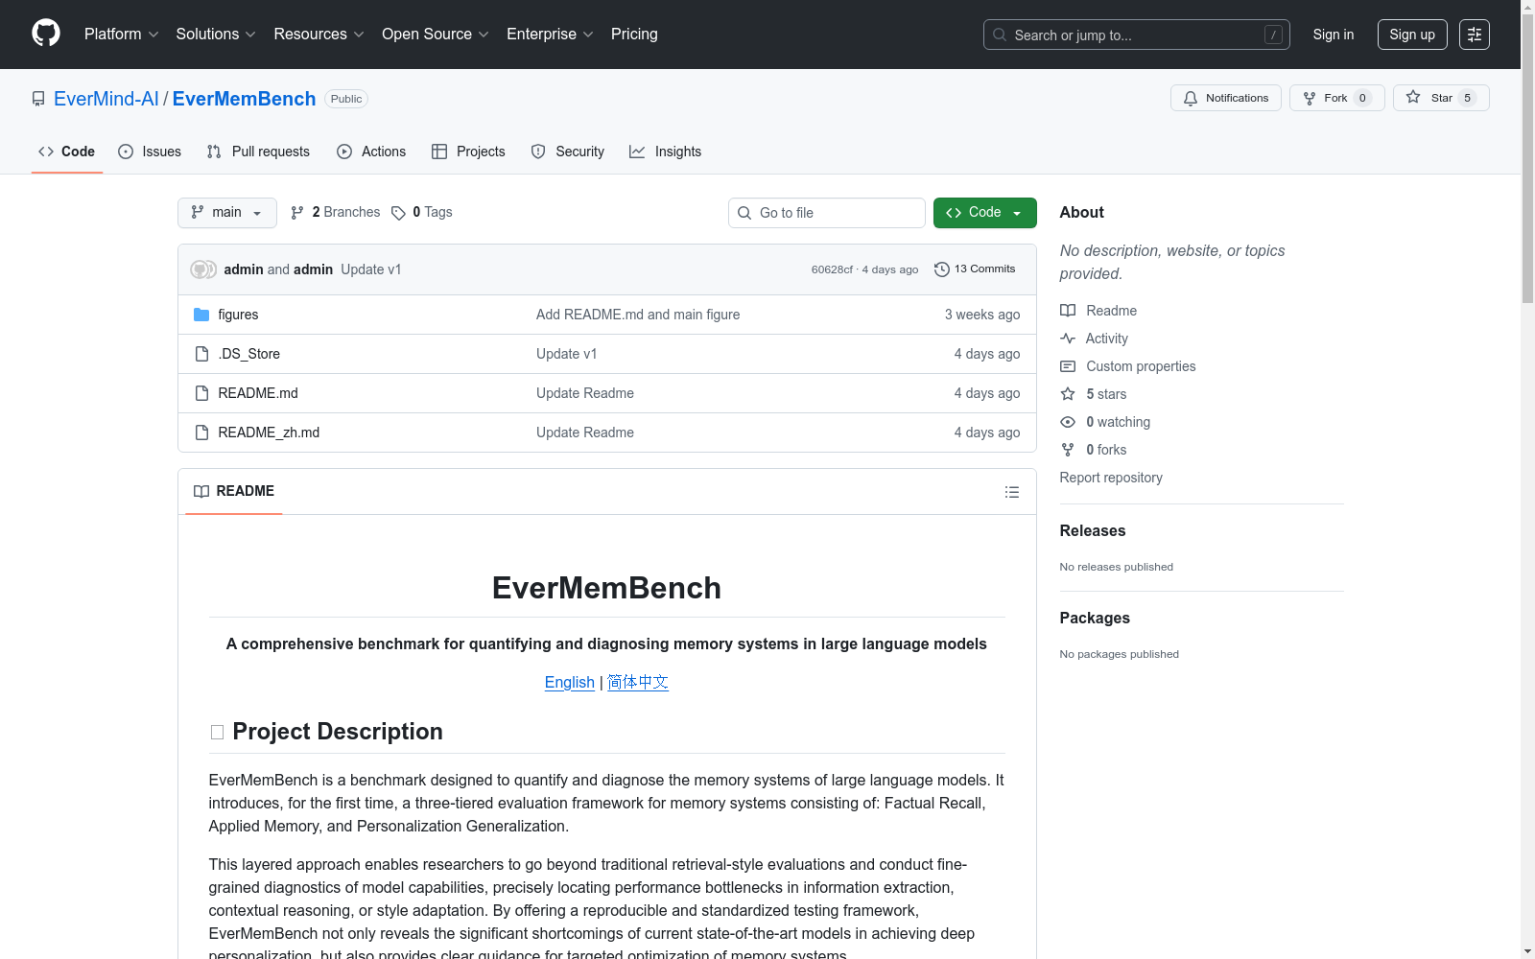The height and width of the screenshot is (959, 1535).
Task: Click the book icon beside Readme link
Action: [1068, 311]
